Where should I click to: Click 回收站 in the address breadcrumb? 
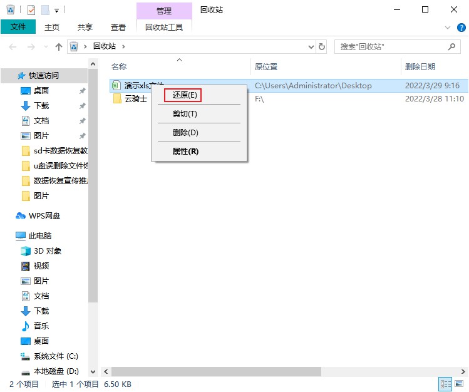(x=105, y=46)
